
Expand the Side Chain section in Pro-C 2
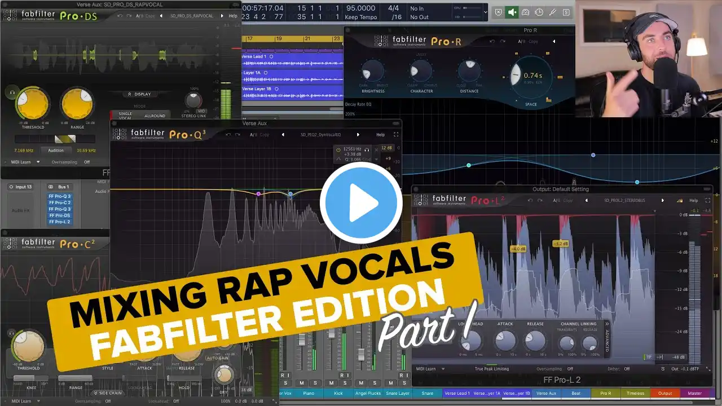click(x=107, y=393)
